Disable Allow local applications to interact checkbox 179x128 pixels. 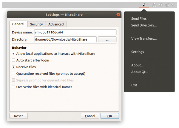(14, 53)
